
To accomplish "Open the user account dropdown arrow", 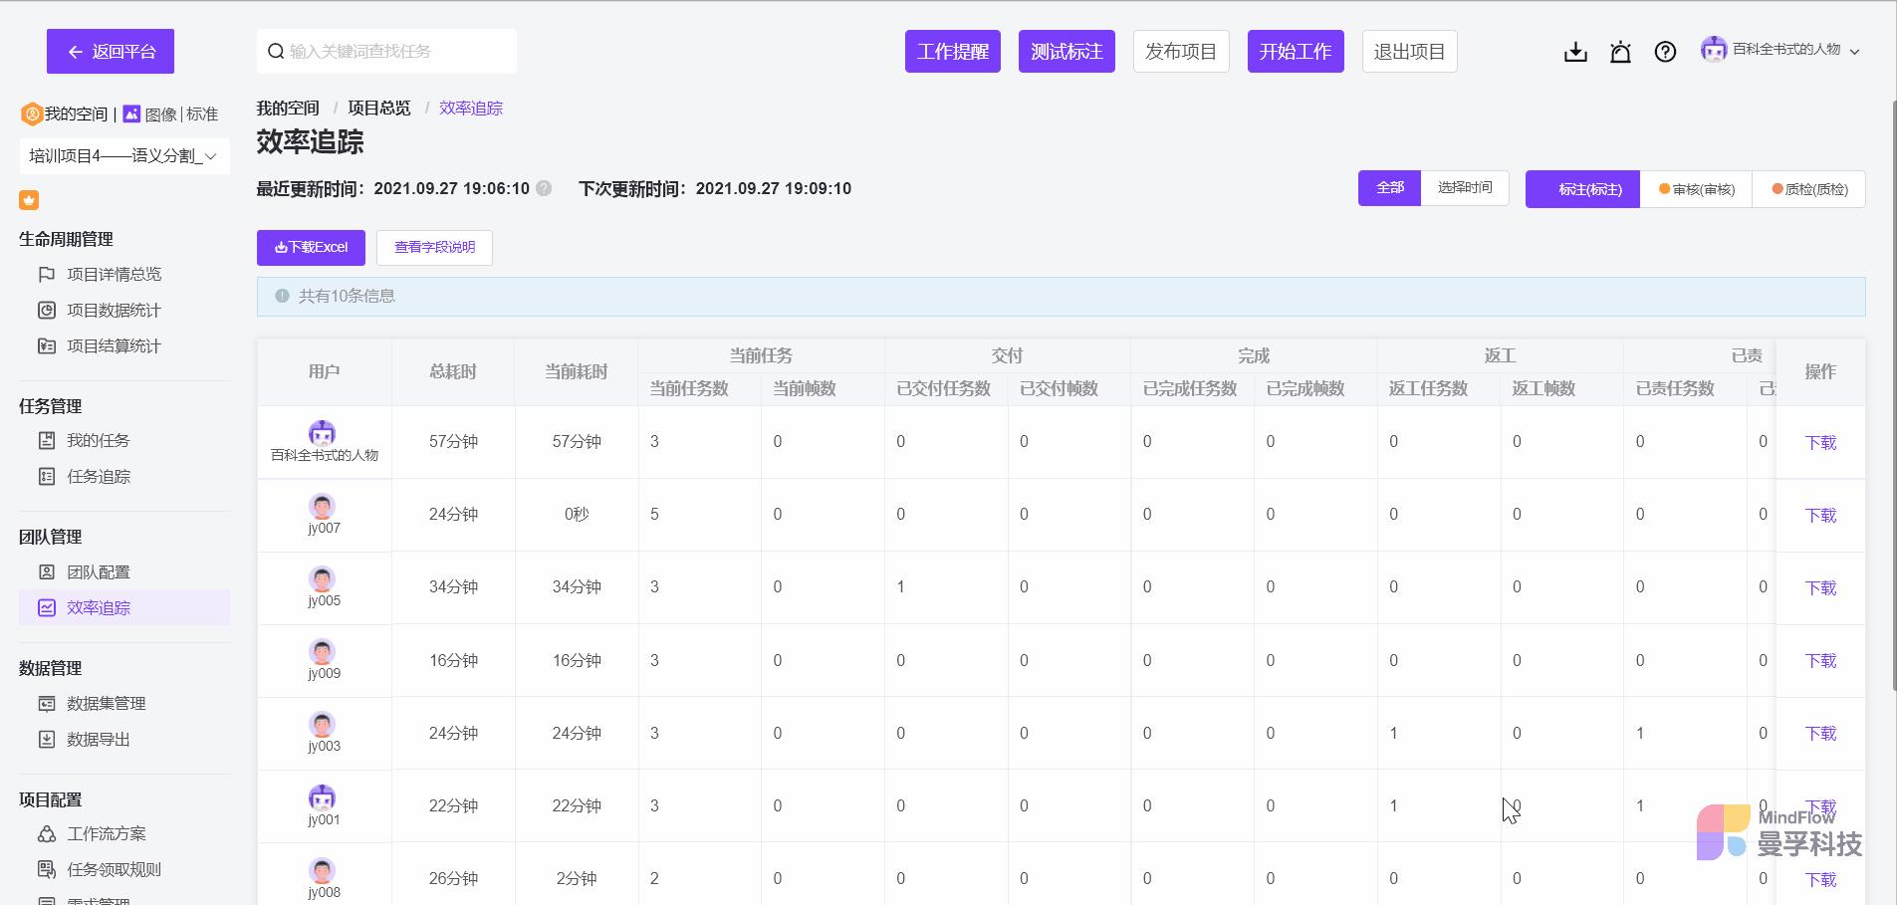I will [x=1854, y=52].
